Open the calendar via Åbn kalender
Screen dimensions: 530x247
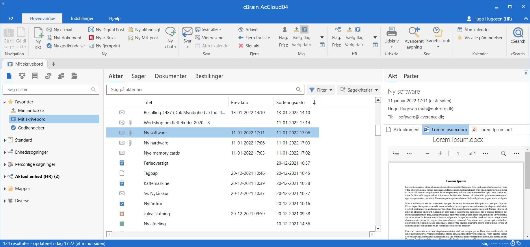point(474,29)
